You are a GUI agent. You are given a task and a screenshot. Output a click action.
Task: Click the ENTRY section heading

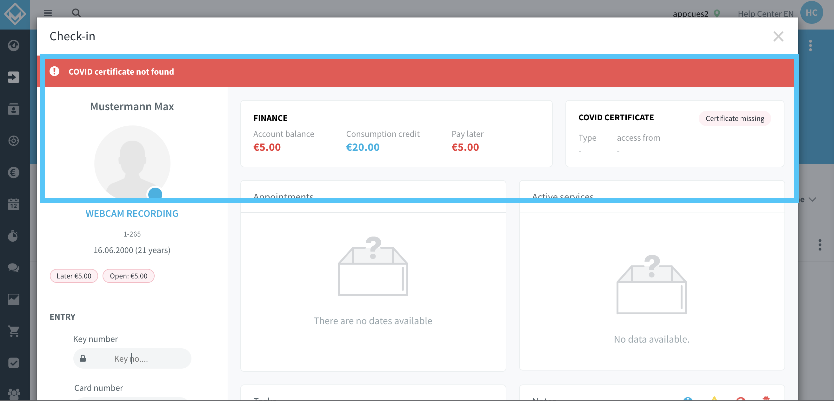point(62,317)
